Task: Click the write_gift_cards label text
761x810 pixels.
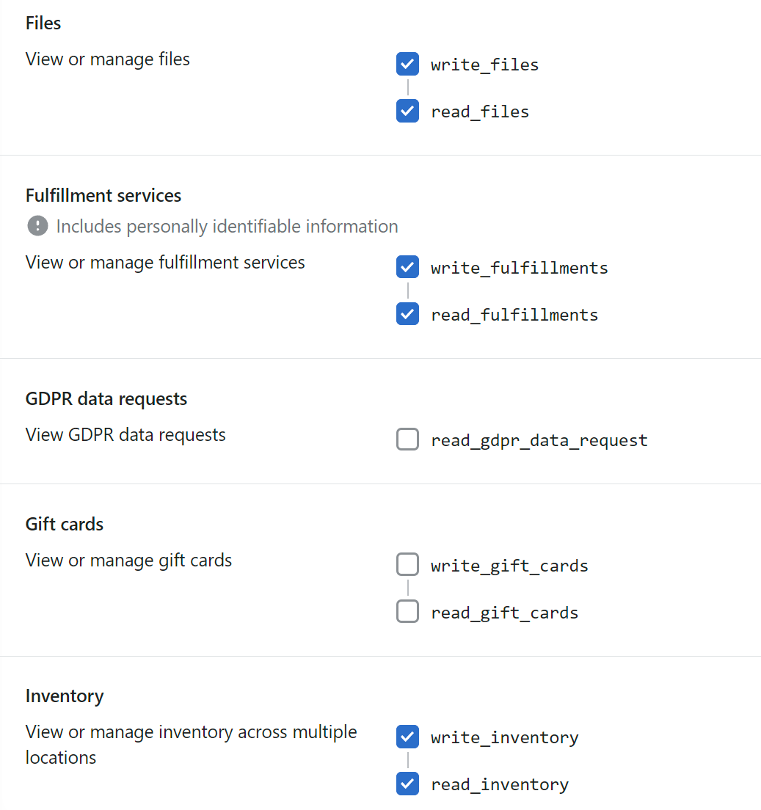Action: (509, 566)
